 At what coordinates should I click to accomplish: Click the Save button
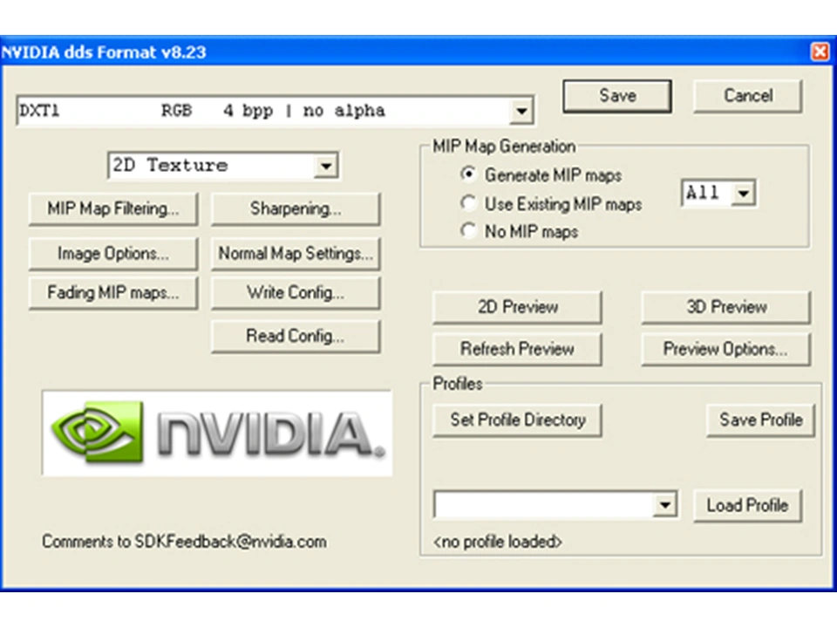[x=617, y=96]
